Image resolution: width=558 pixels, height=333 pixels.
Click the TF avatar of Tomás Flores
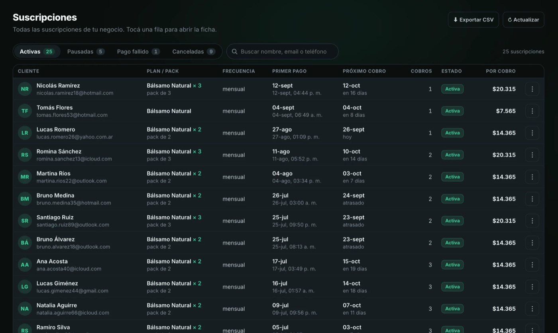pos(25,111)
